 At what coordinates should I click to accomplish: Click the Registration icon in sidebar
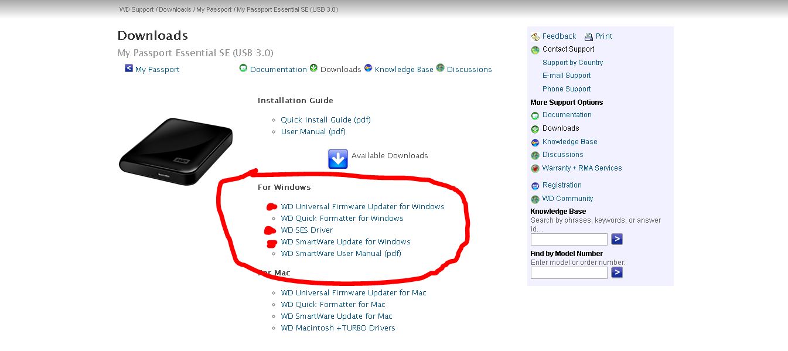pyautogui.click(x=535, y=186)
